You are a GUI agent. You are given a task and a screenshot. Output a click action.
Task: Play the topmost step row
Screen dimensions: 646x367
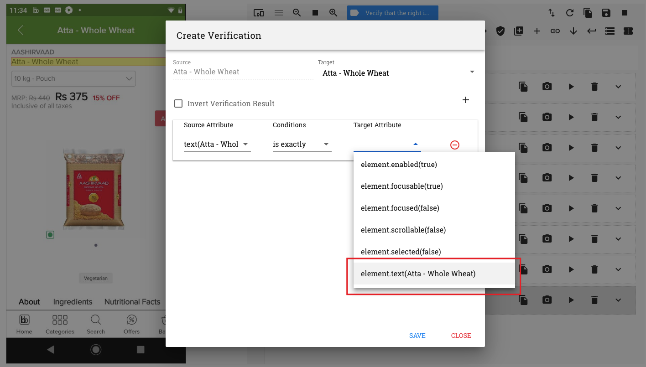coord(571,87)
